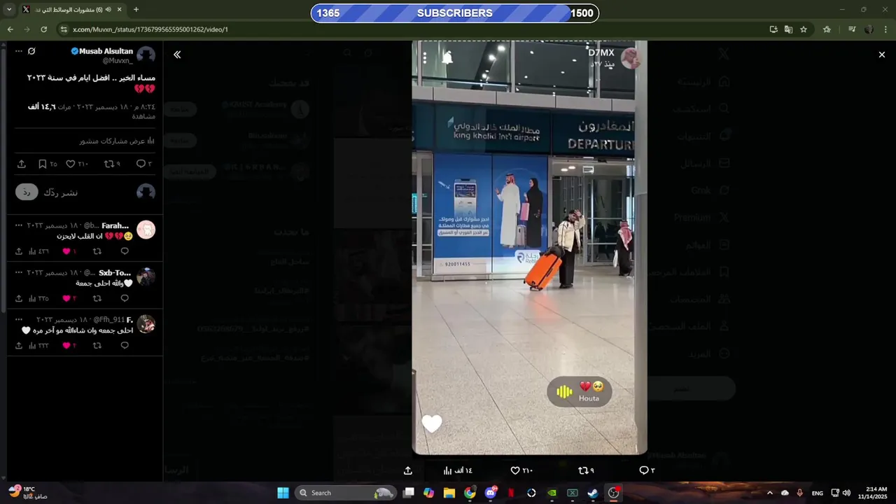Click the airport video player

(529, 248)
